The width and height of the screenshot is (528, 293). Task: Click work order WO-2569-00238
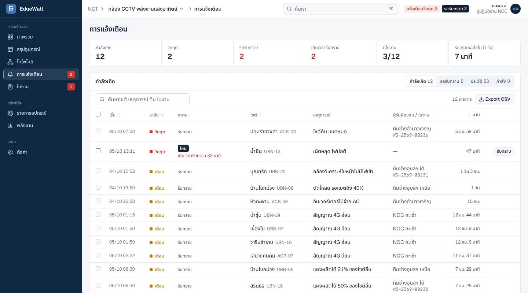point(410,289)
